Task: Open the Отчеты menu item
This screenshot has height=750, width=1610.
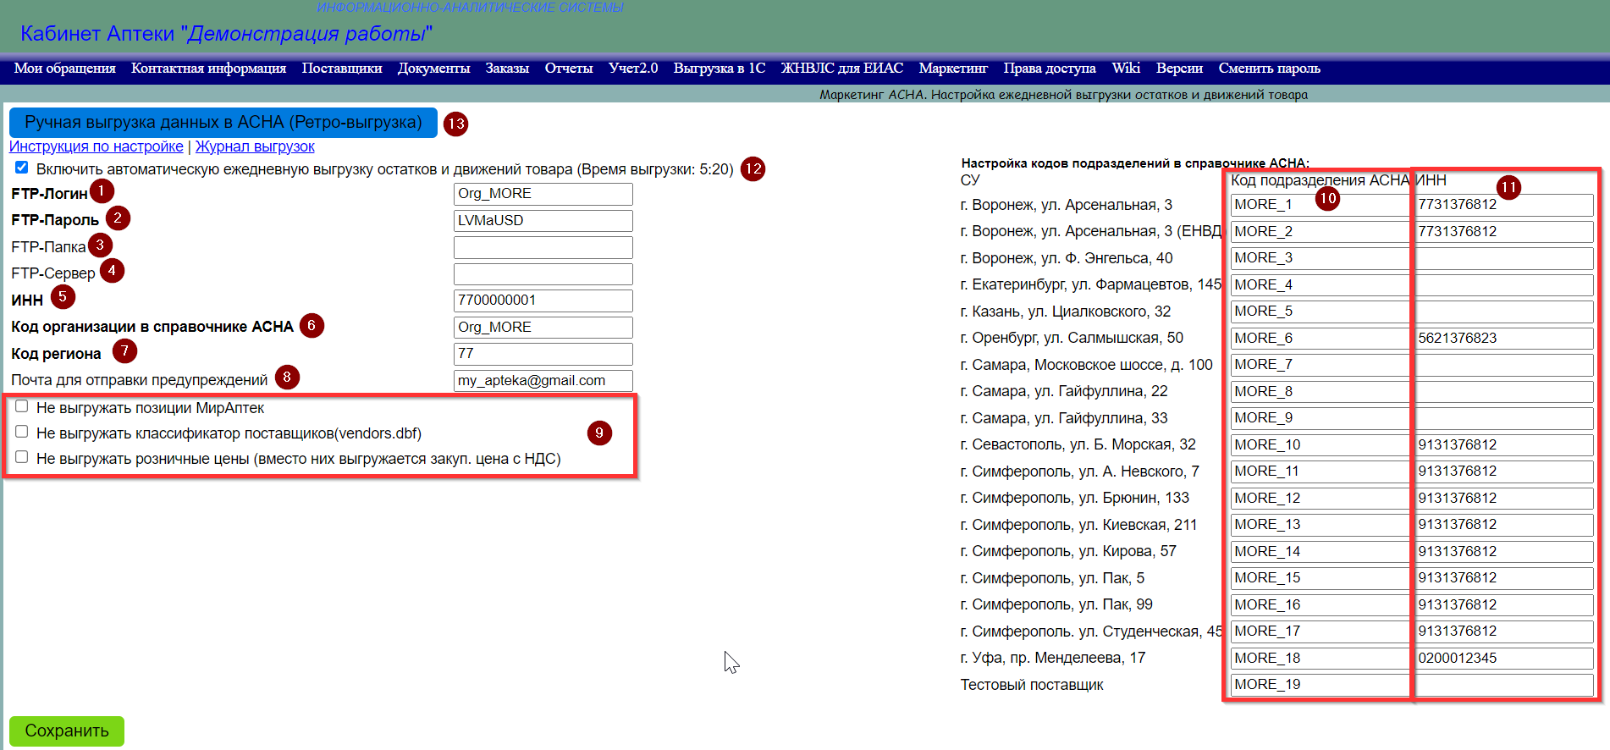Action: coord(568,69)
